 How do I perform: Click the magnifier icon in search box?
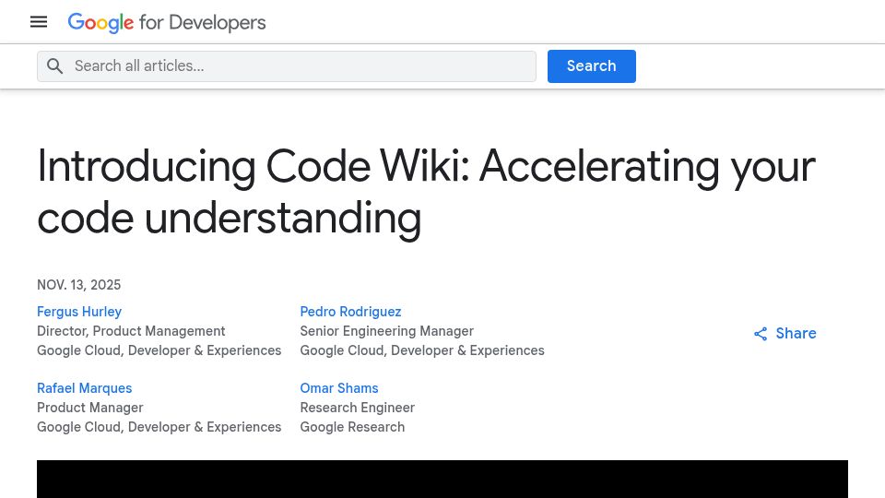54,66
